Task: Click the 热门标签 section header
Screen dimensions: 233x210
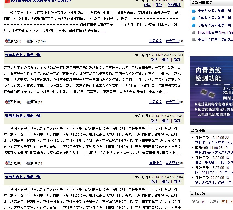Action: 198,194
